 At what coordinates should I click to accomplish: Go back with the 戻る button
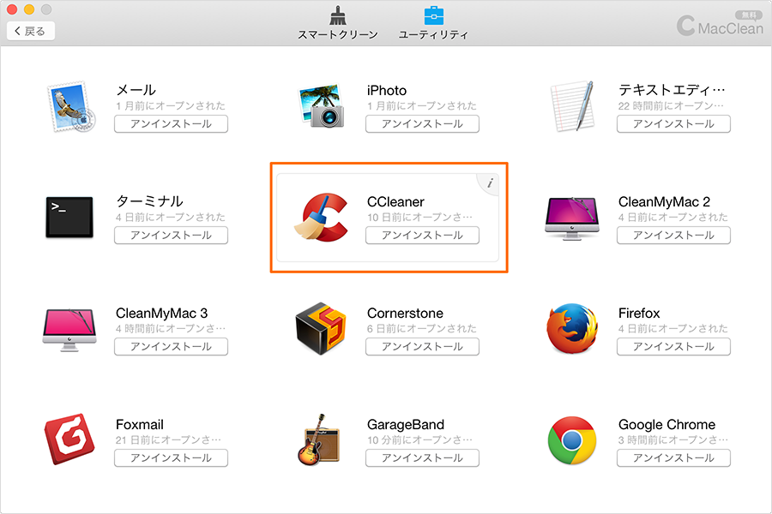31,31
